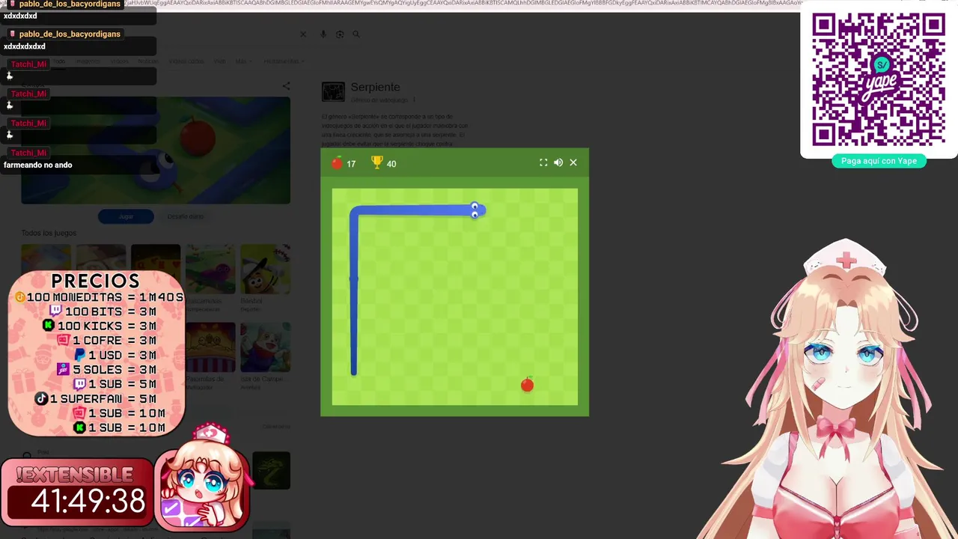Click the apple score counter showing 17

344,163
